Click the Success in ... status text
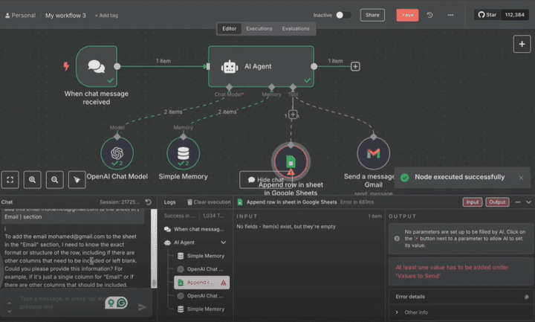The image size is (535, 322). tap(180, 216)
